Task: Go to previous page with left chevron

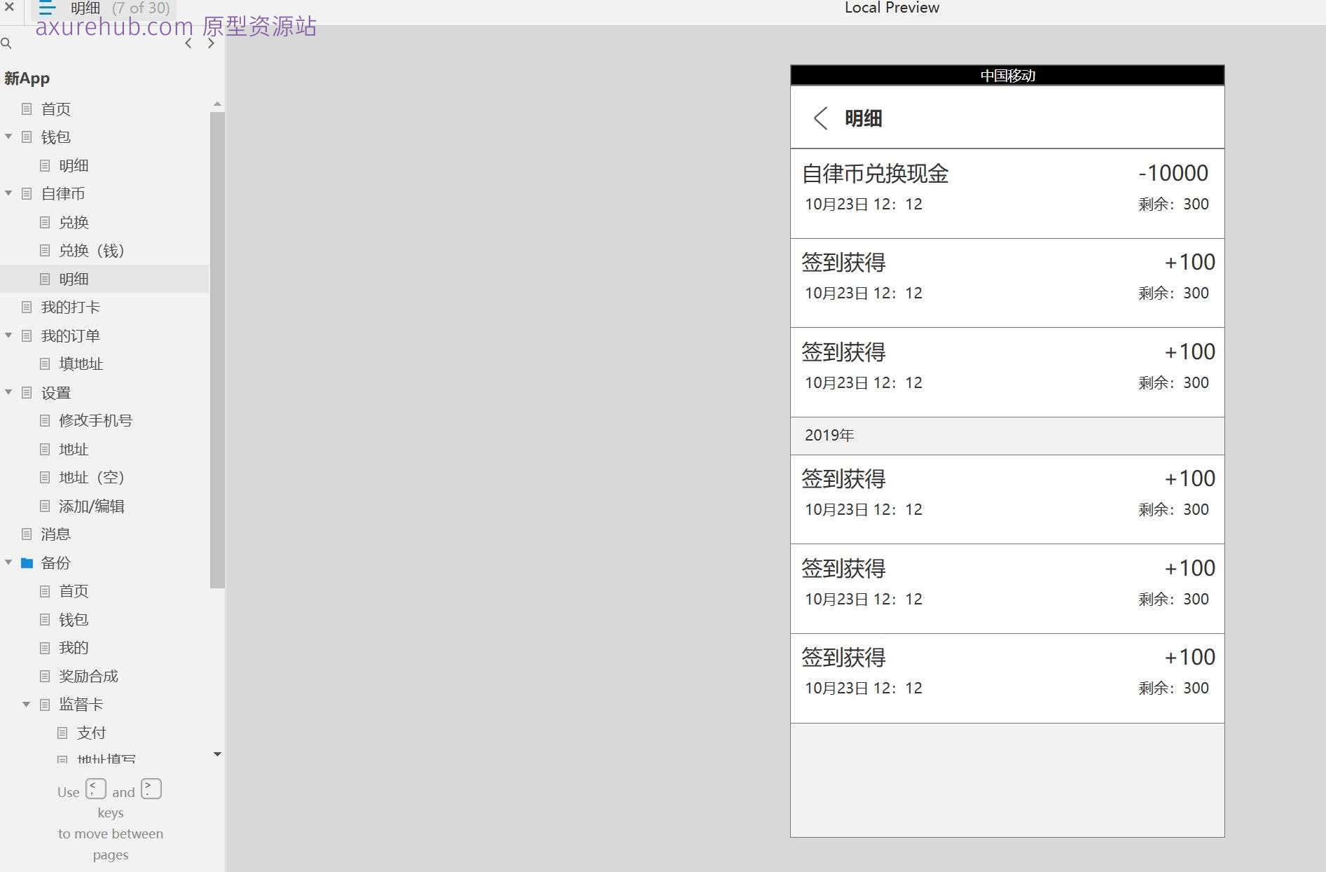Action: 188,43
